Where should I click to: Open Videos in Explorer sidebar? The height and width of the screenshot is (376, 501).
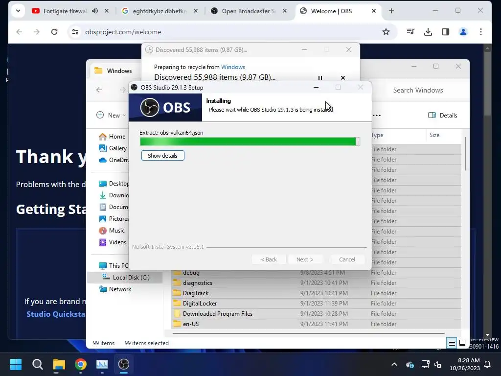click(x=113, y=242)
